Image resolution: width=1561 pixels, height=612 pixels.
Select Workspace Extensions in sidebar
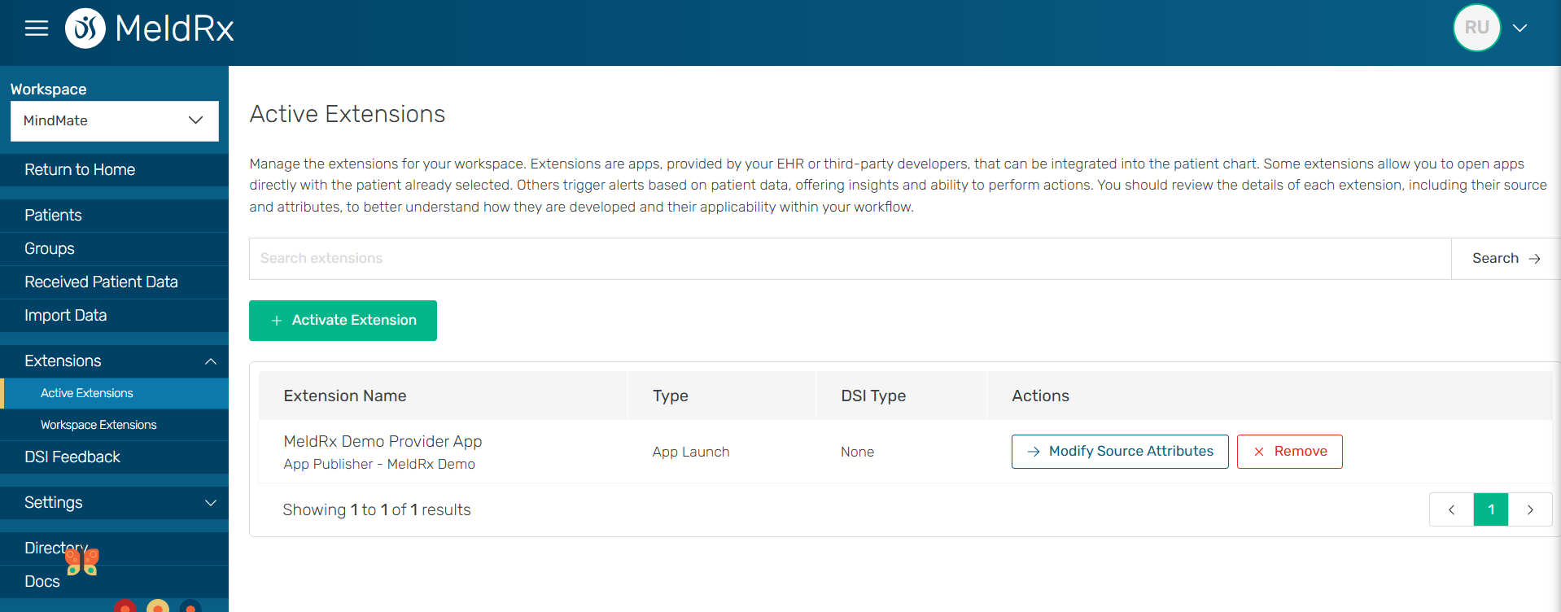(114, 425)
